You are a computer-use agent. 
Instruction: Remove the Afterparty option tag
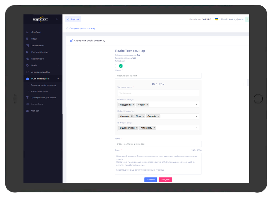pyautogui.click(x=154, y=128)
